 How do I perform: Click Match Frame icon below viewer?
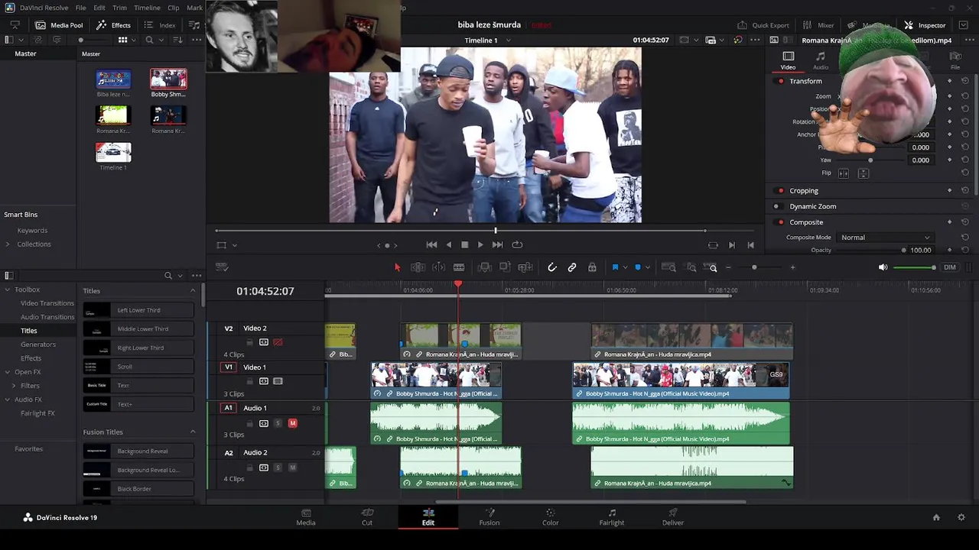pos(713,245)
